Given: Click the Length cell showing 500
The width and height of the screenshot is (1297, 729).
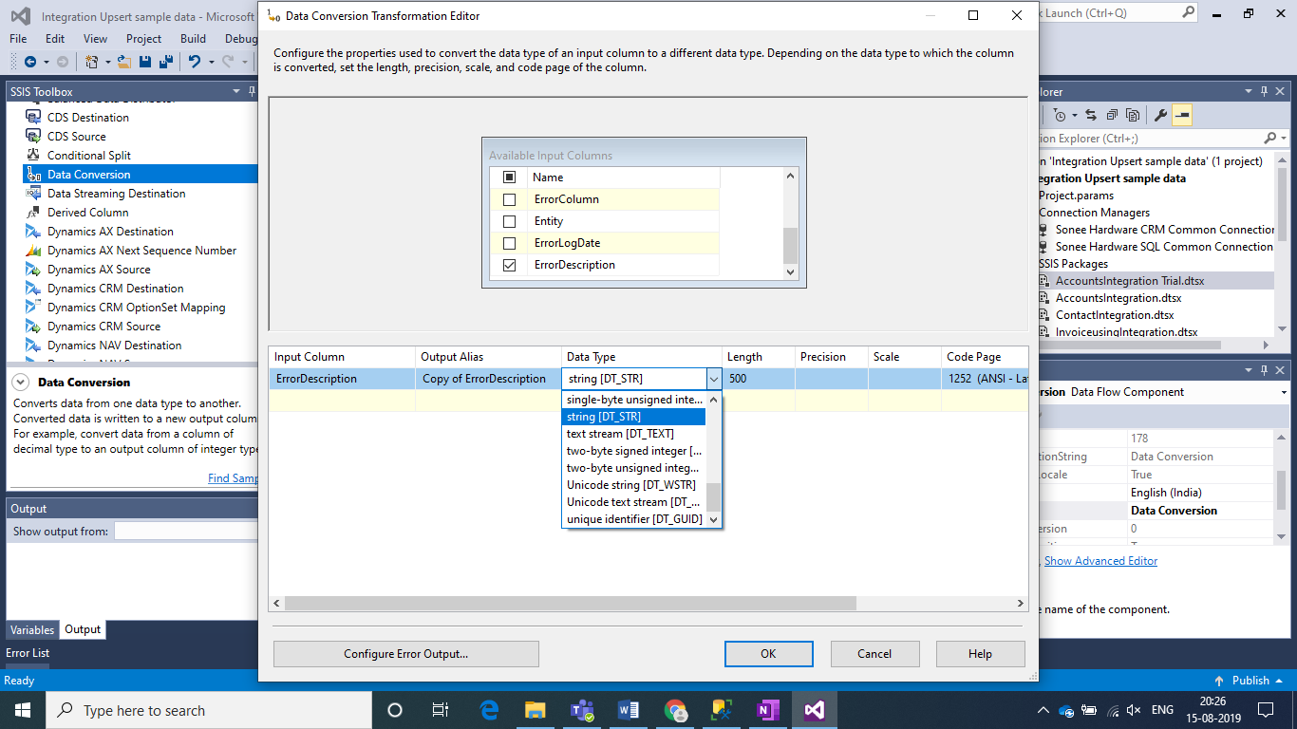Looking at the screenshot, I should (759, 379).
